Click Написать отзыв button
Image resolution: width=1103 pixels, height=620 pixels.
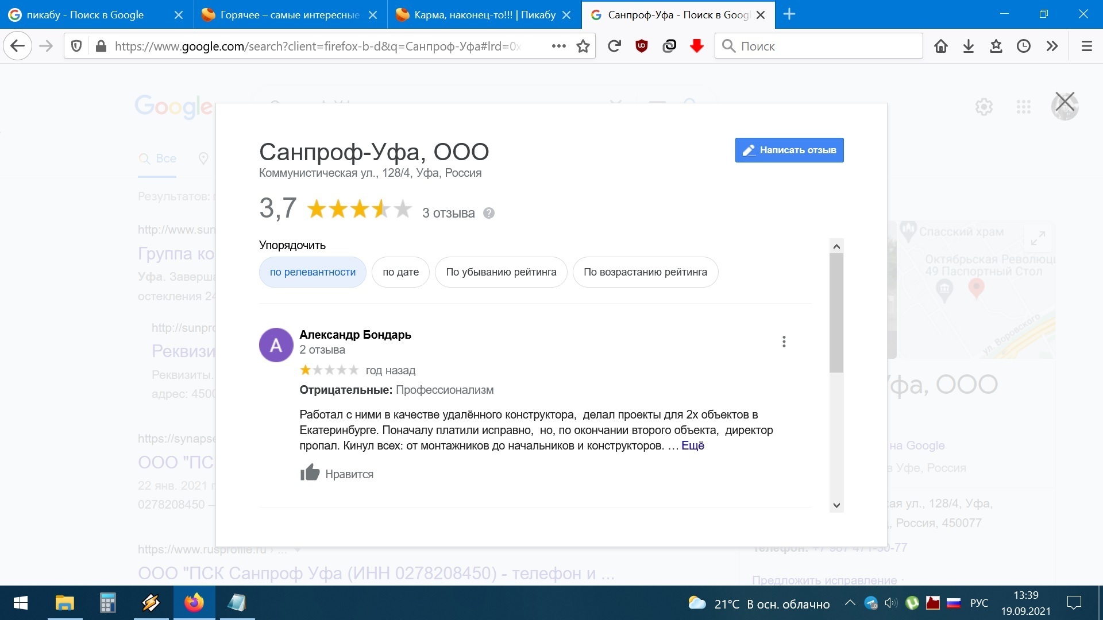coord(789,150)
